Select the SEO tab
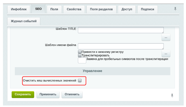Image resolution: width=186 pixels, height=107 pixels. coord(38,9)
